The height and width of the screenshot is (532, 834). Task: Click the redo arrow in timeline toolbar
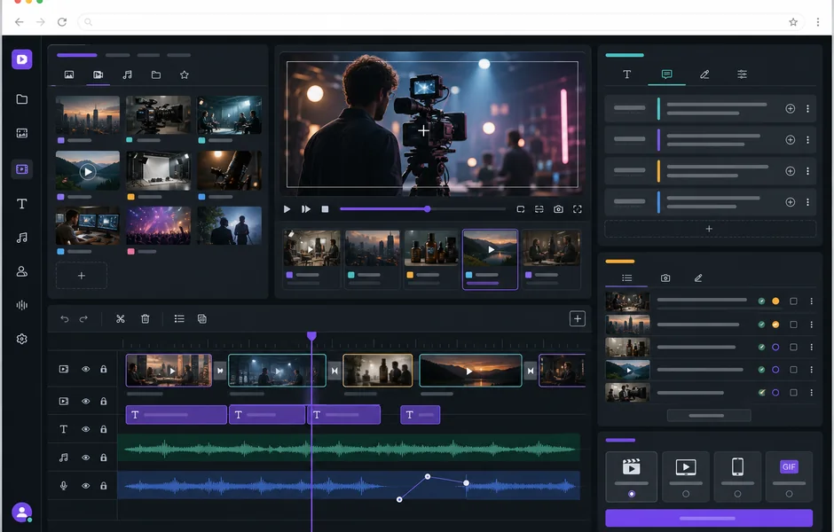click(83, 319)
